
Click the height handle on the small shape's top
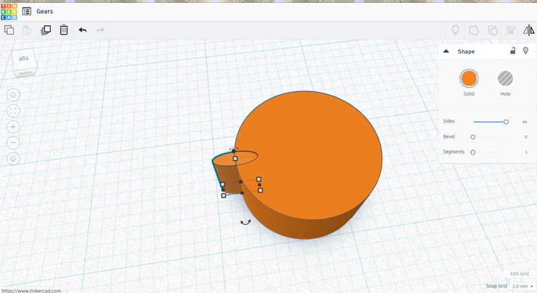(x=235, y=159)
